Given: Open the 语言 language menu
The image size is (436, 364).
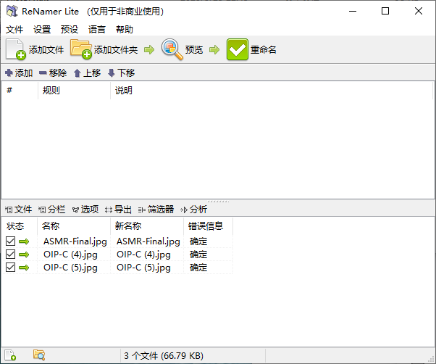Looking at the screenshot, I should click(x=97, y=29).
